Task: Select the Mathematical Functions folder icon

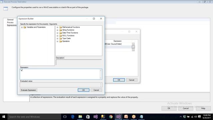Action: [61, 27]
